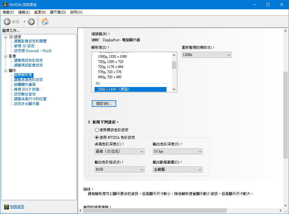Collapse the 影像 tree node
Image resolution: width=289 pixels, height=214 pixels.
6,56
